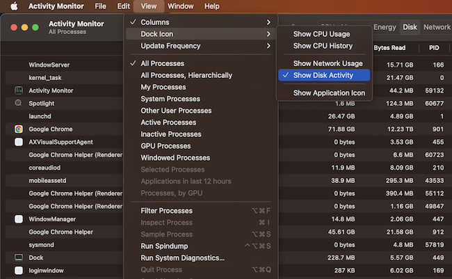Viewport: 452px width, 279px height.
Task: Choose System Processes view filter
Action: pyautogui.click(x=201, y=99)
